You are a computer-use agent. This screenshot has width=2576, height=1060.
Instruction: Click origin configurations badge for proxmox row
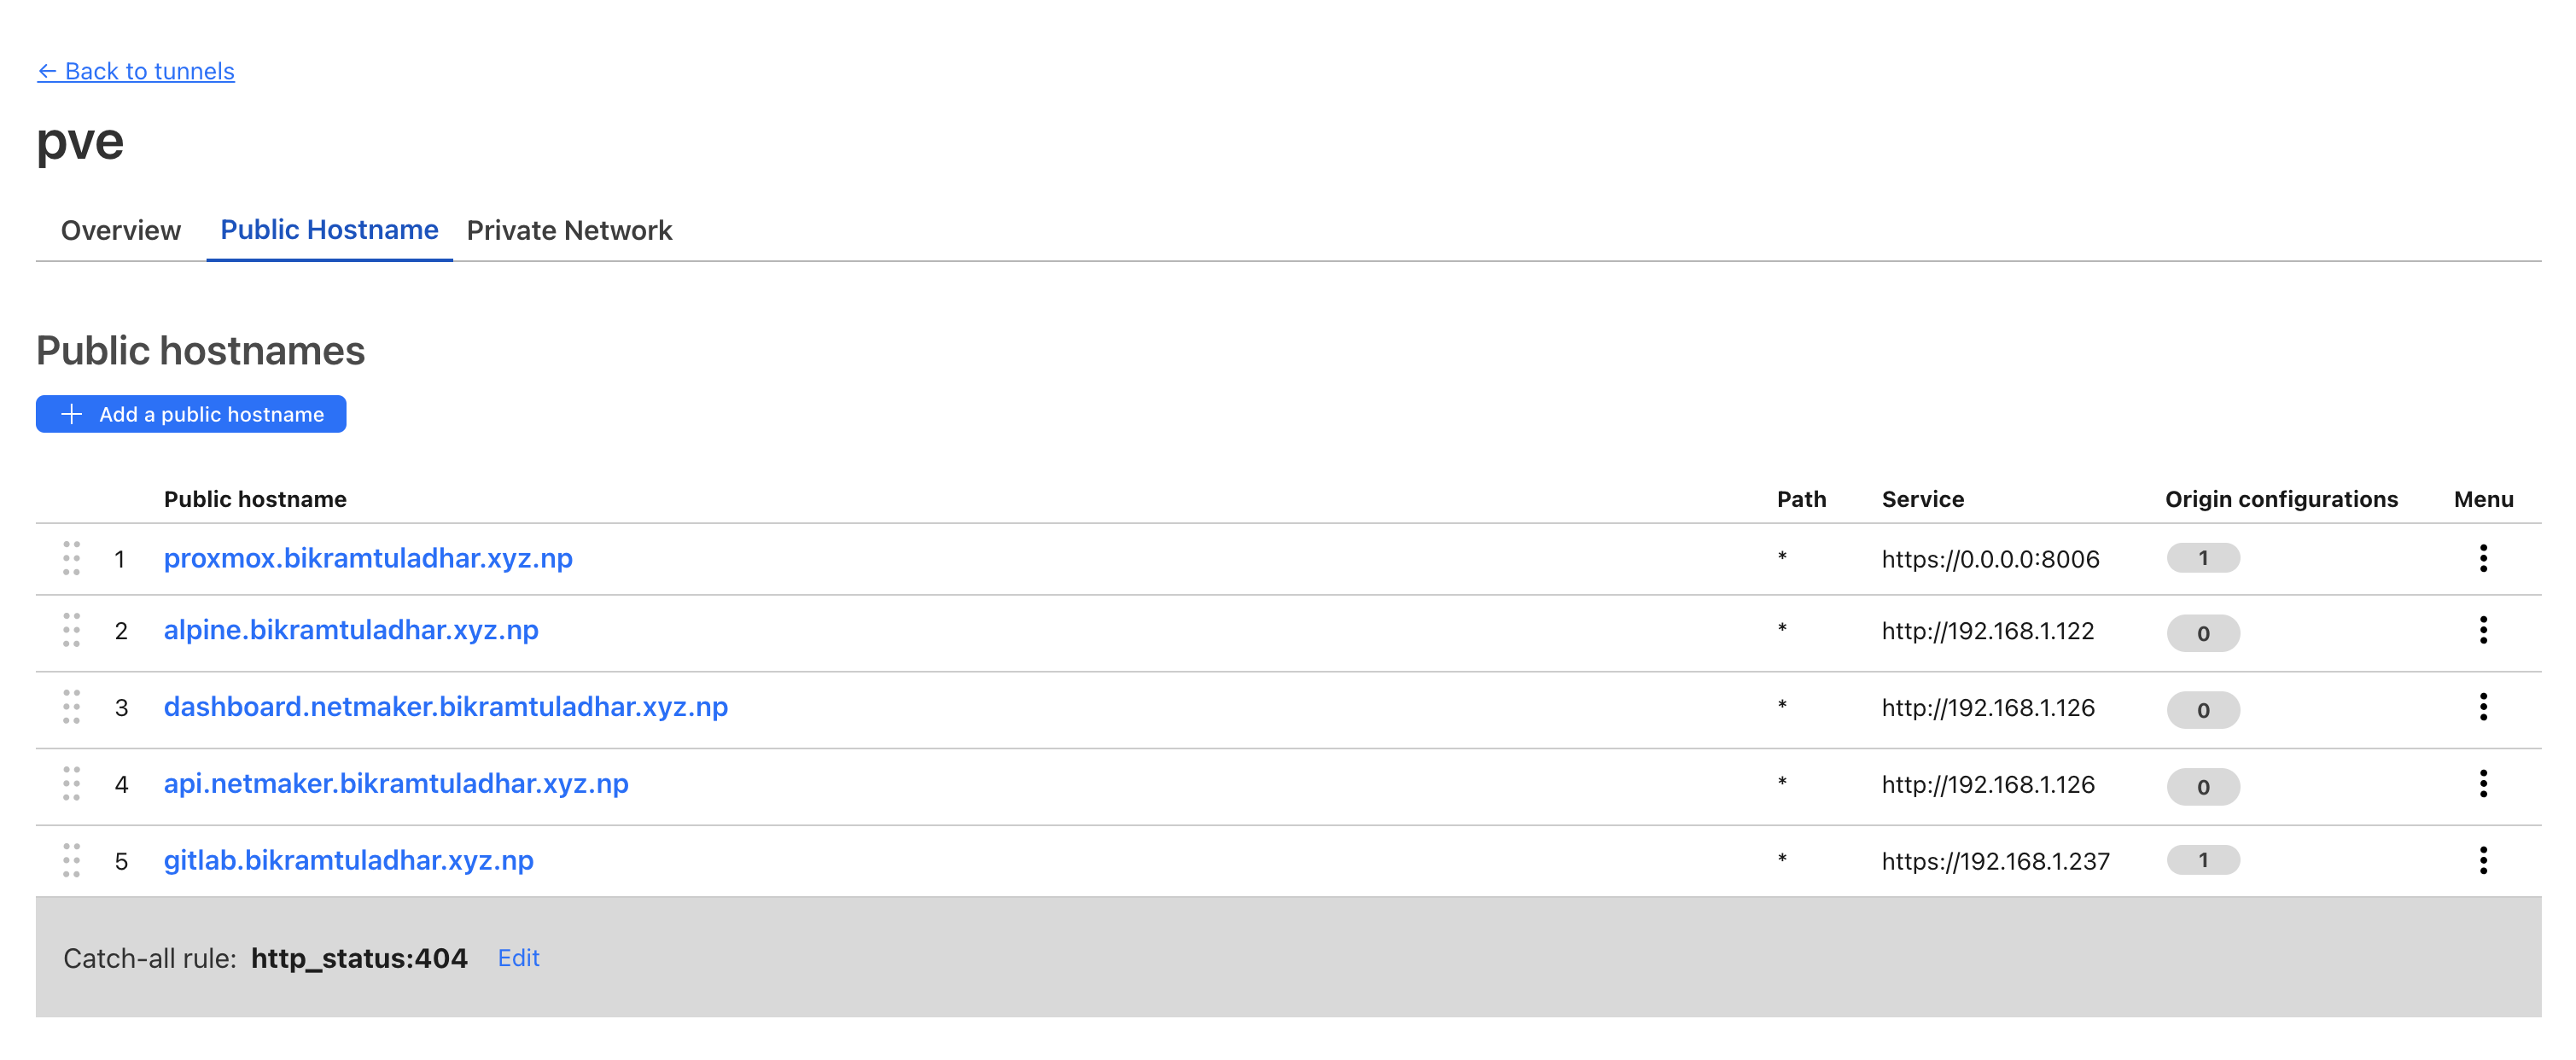click(2202, 558)
